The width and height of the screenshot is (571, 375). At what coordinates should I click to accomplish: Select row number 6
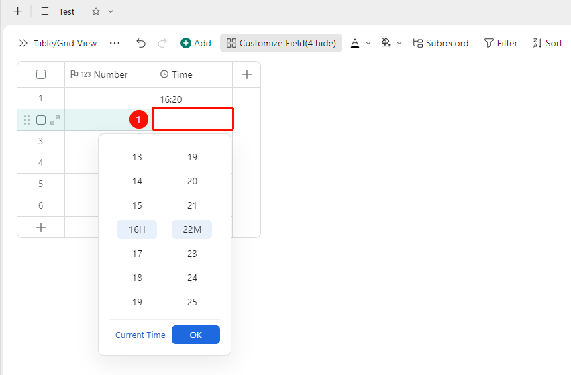[x=40, y=205]
